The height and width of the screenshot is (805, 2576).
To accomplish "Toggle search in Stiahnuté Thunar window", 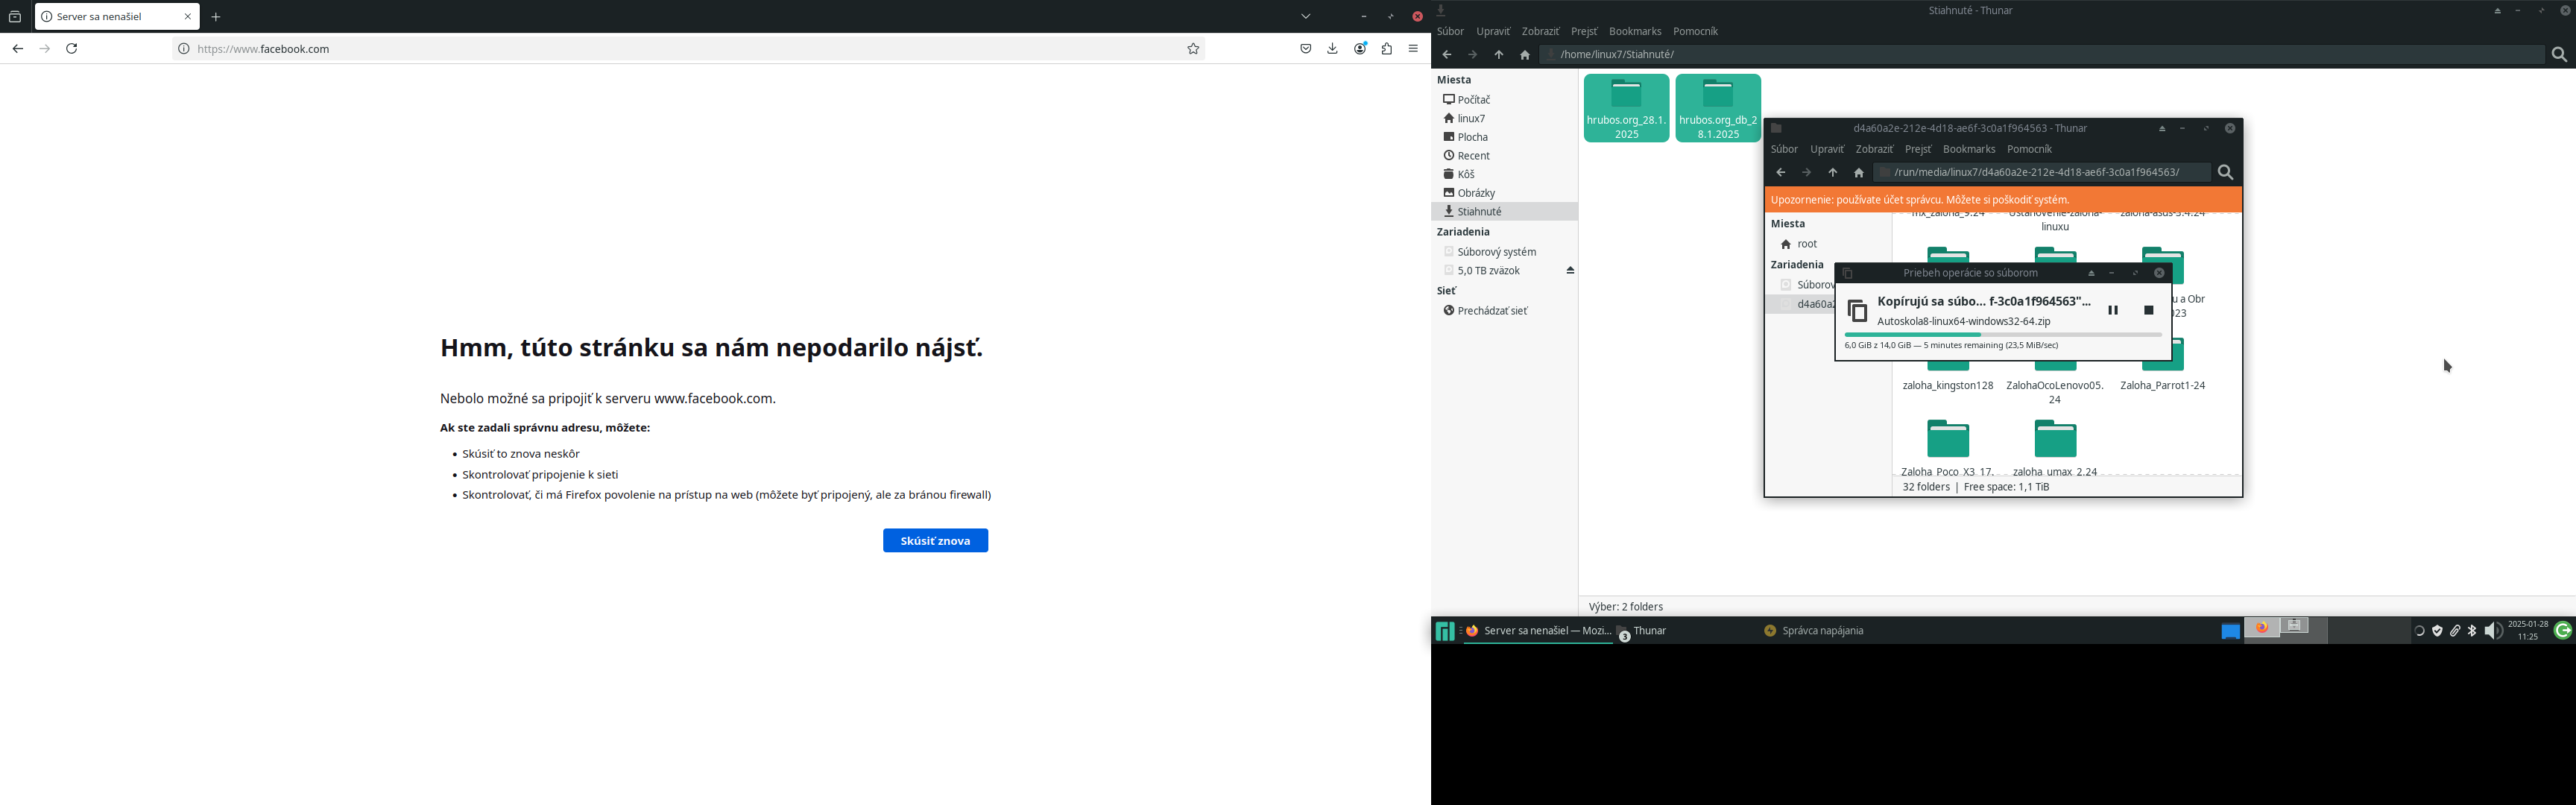I will click(2558, 55).
